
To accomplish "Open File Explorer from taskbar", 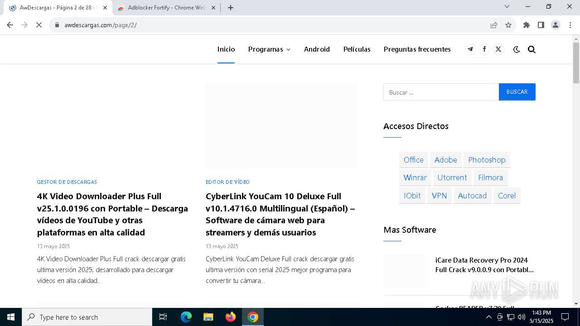I will click(x=208, y=317).
